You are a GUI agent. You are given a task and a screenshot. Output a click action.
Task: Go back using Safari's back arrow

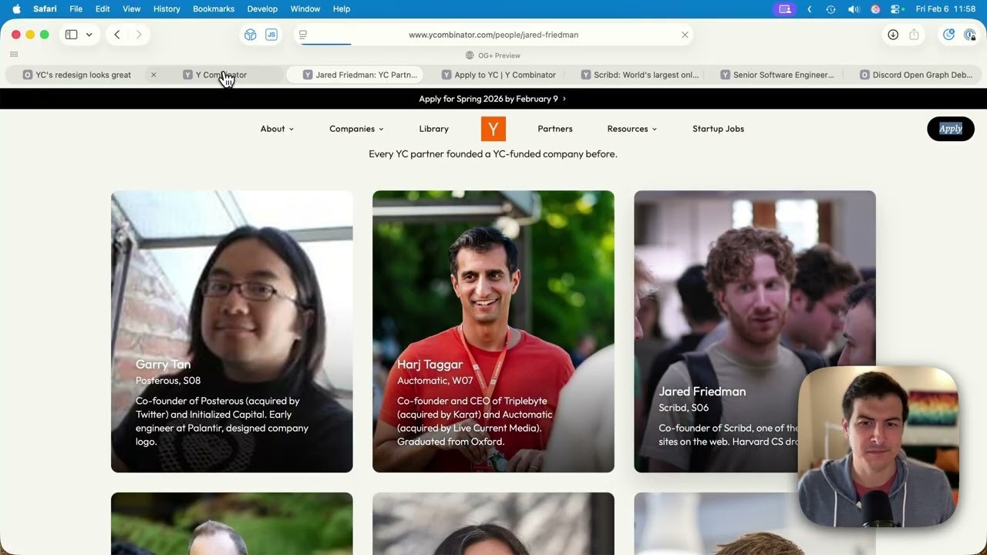point(116,35)
